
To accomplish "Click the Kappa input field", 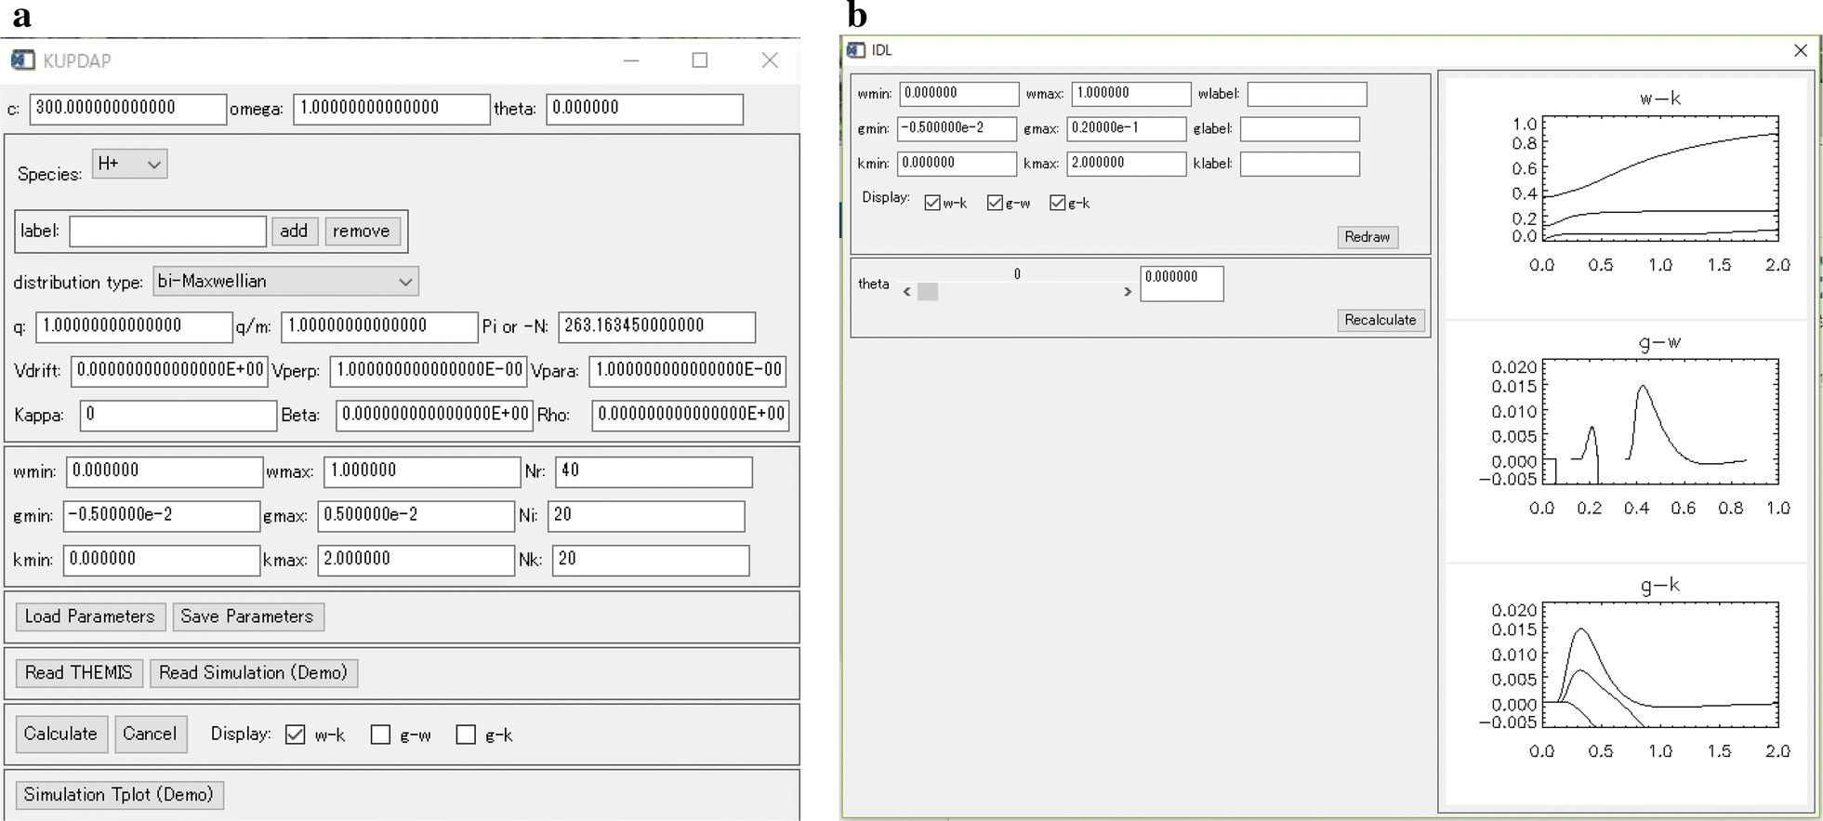I will point(178,415).
